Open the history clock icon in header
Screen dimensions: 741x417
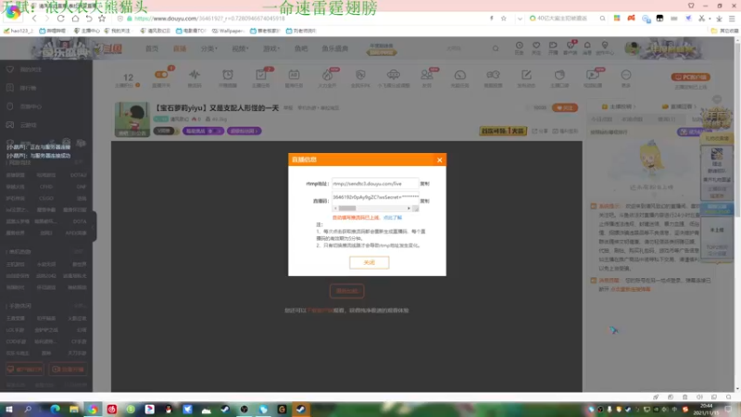coord(519,47)
